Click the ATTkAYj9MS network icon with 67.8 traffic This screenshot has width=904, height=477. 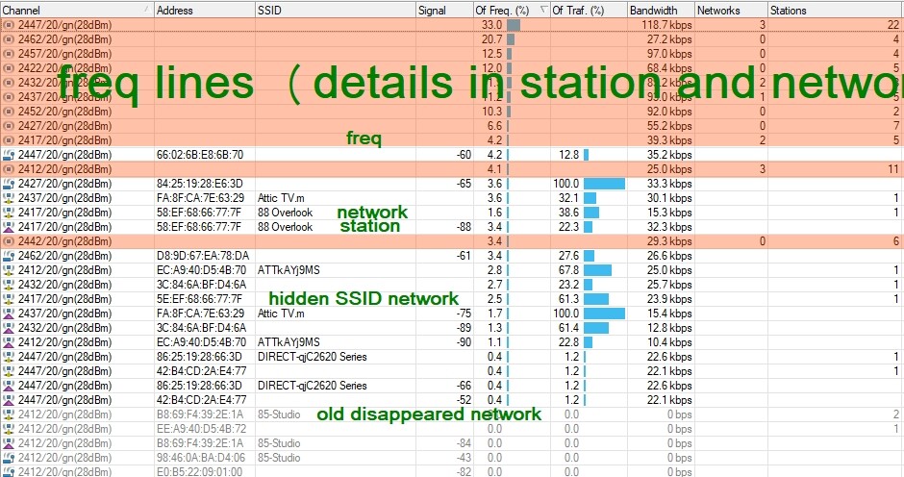pyautogui.click(x=8, y=270)
